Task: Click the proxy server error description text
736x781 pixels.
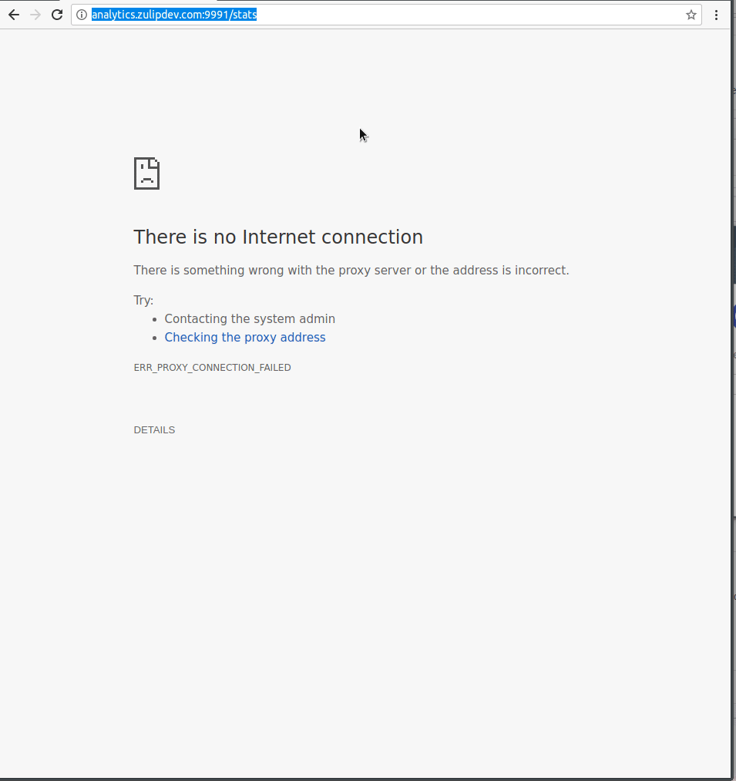Action: coord(351,271)
